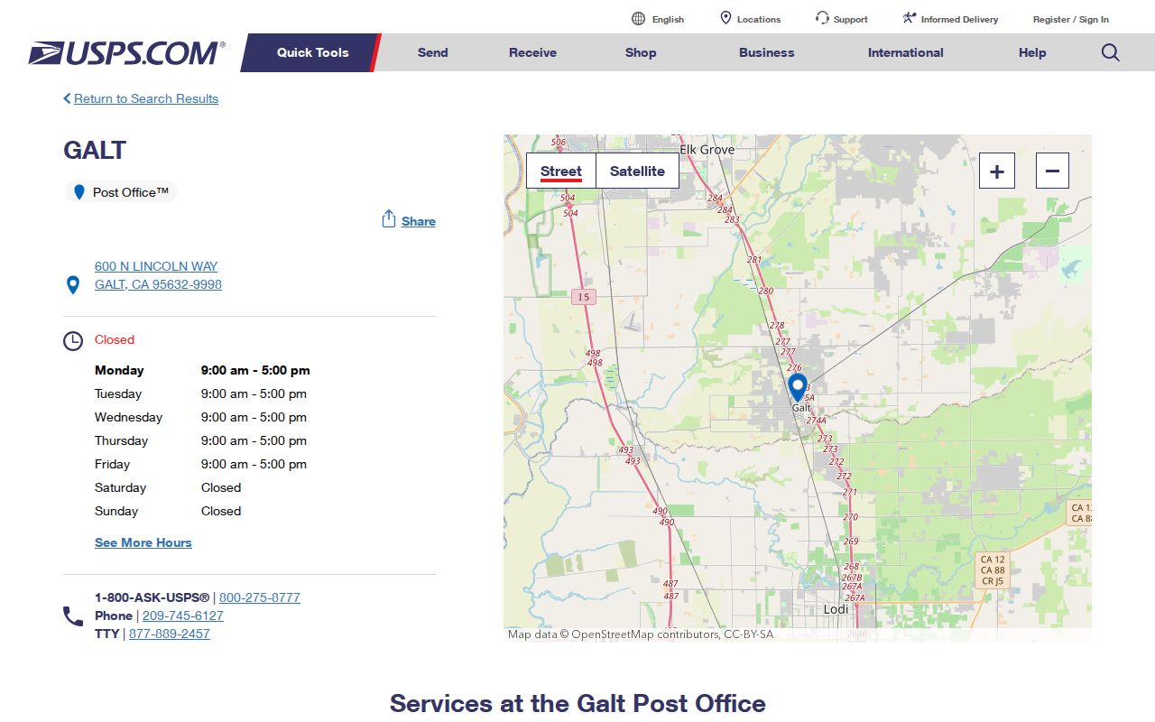Switch map to Satellite view
The width and height of the screenshot is (1155, 722).
[x=637, y=171]
